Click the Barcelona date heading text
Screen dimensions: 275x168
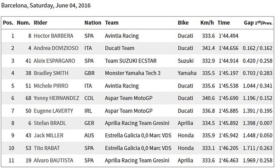click(46, 6)
